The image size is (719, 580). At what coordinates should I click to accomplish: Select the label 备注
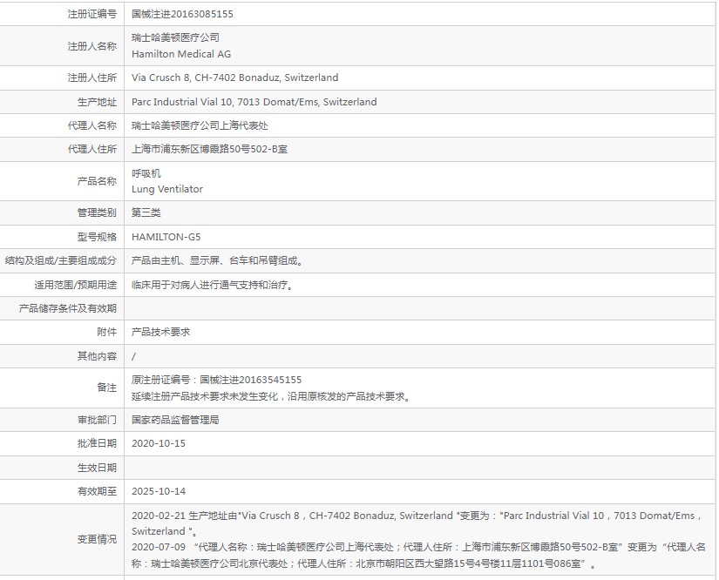(x=107, y=388)
